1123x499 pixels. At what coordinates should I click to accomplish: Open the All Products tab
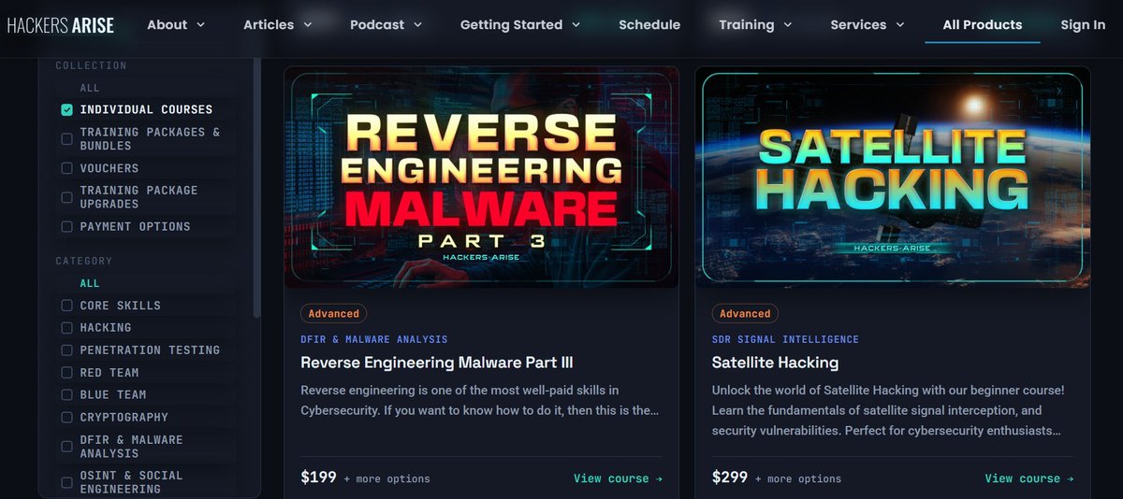[983, 25]
